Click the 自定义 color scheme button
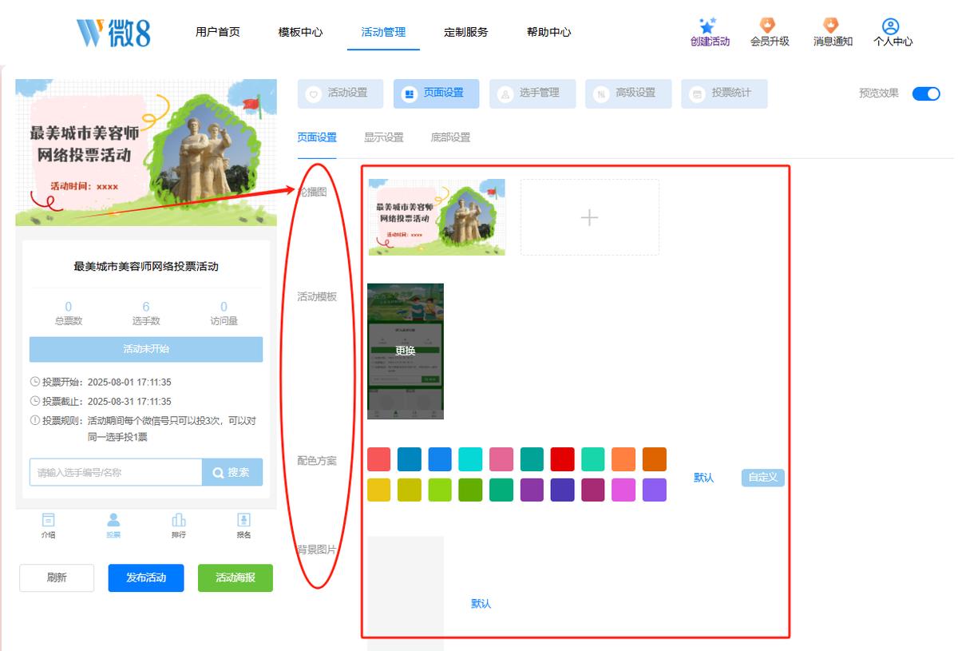 click(x=763, y=478)
